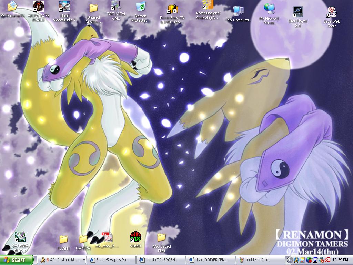Click the yellow-screen display tray icon next to AIM
This screenshot has width=353, height=265.
click(x=302, y=260)
